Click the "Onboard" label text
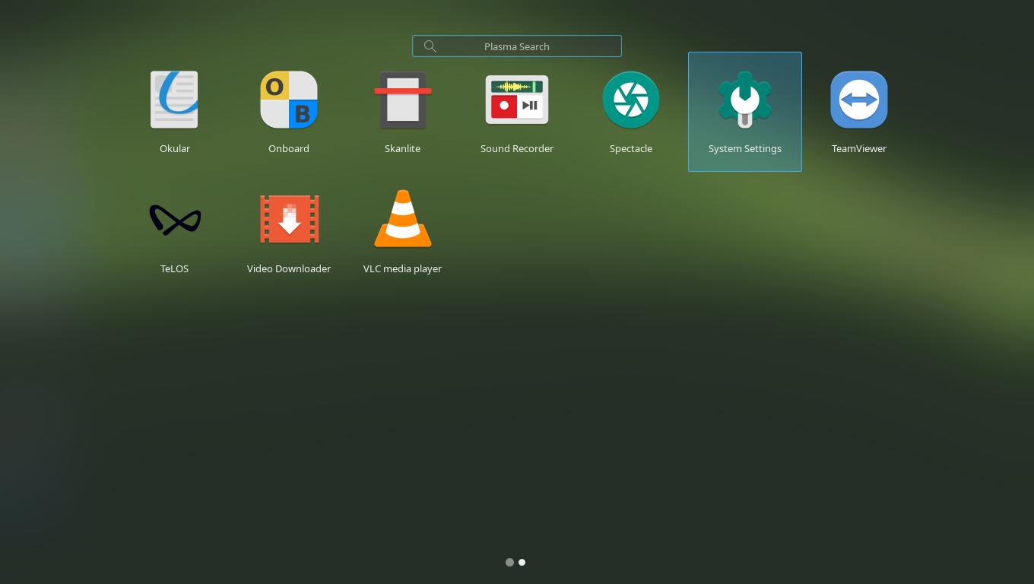 pyautogui.click(x=289, y=149)
